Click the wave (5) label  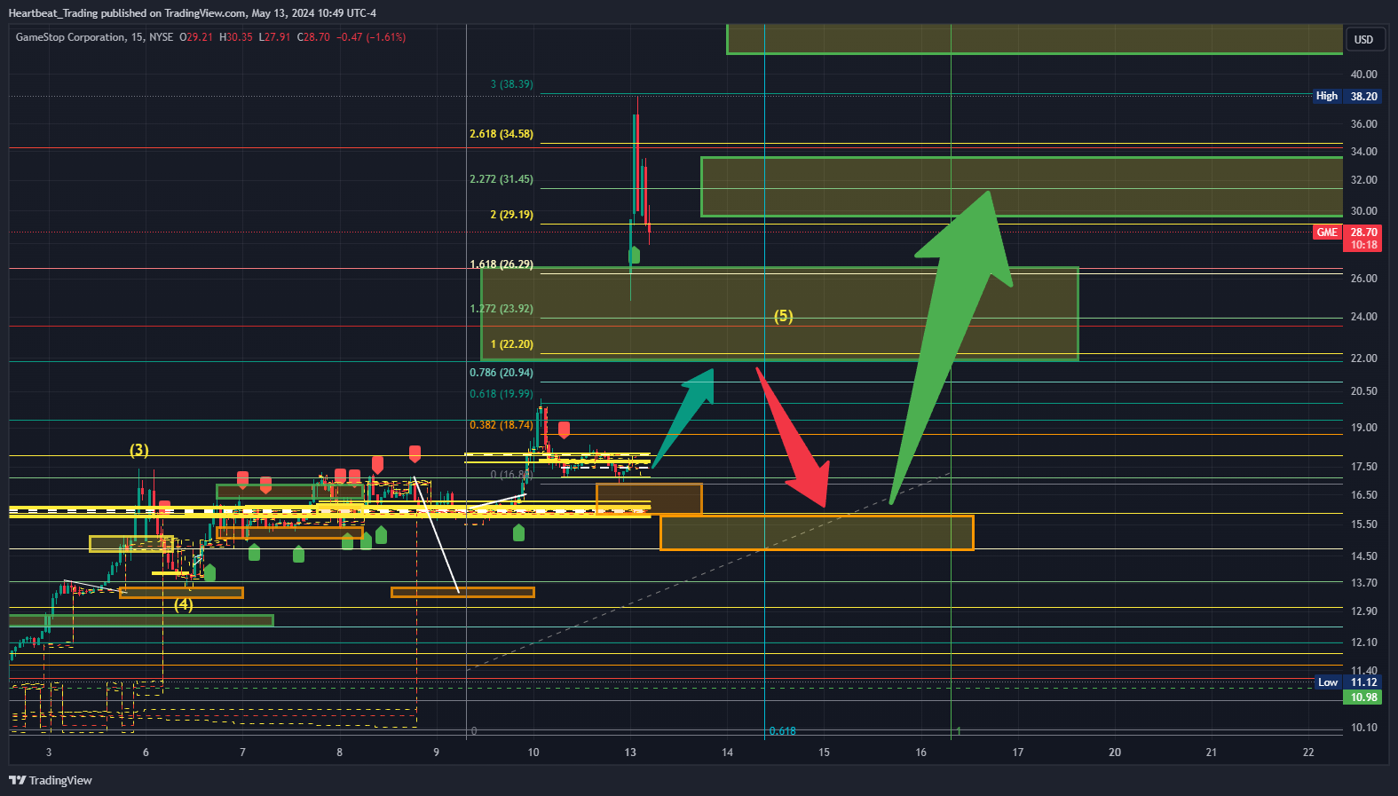point(783,316)
